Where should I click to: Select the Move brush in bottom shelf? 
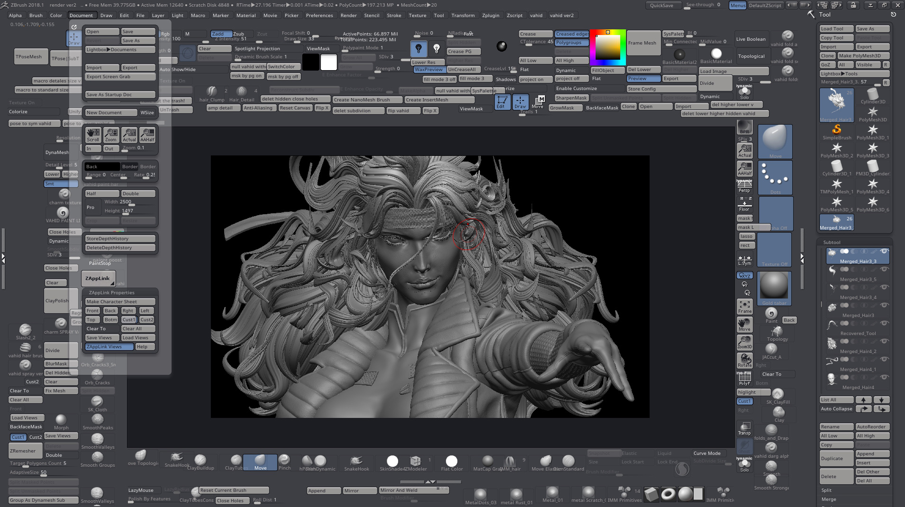tap(260, 462)
